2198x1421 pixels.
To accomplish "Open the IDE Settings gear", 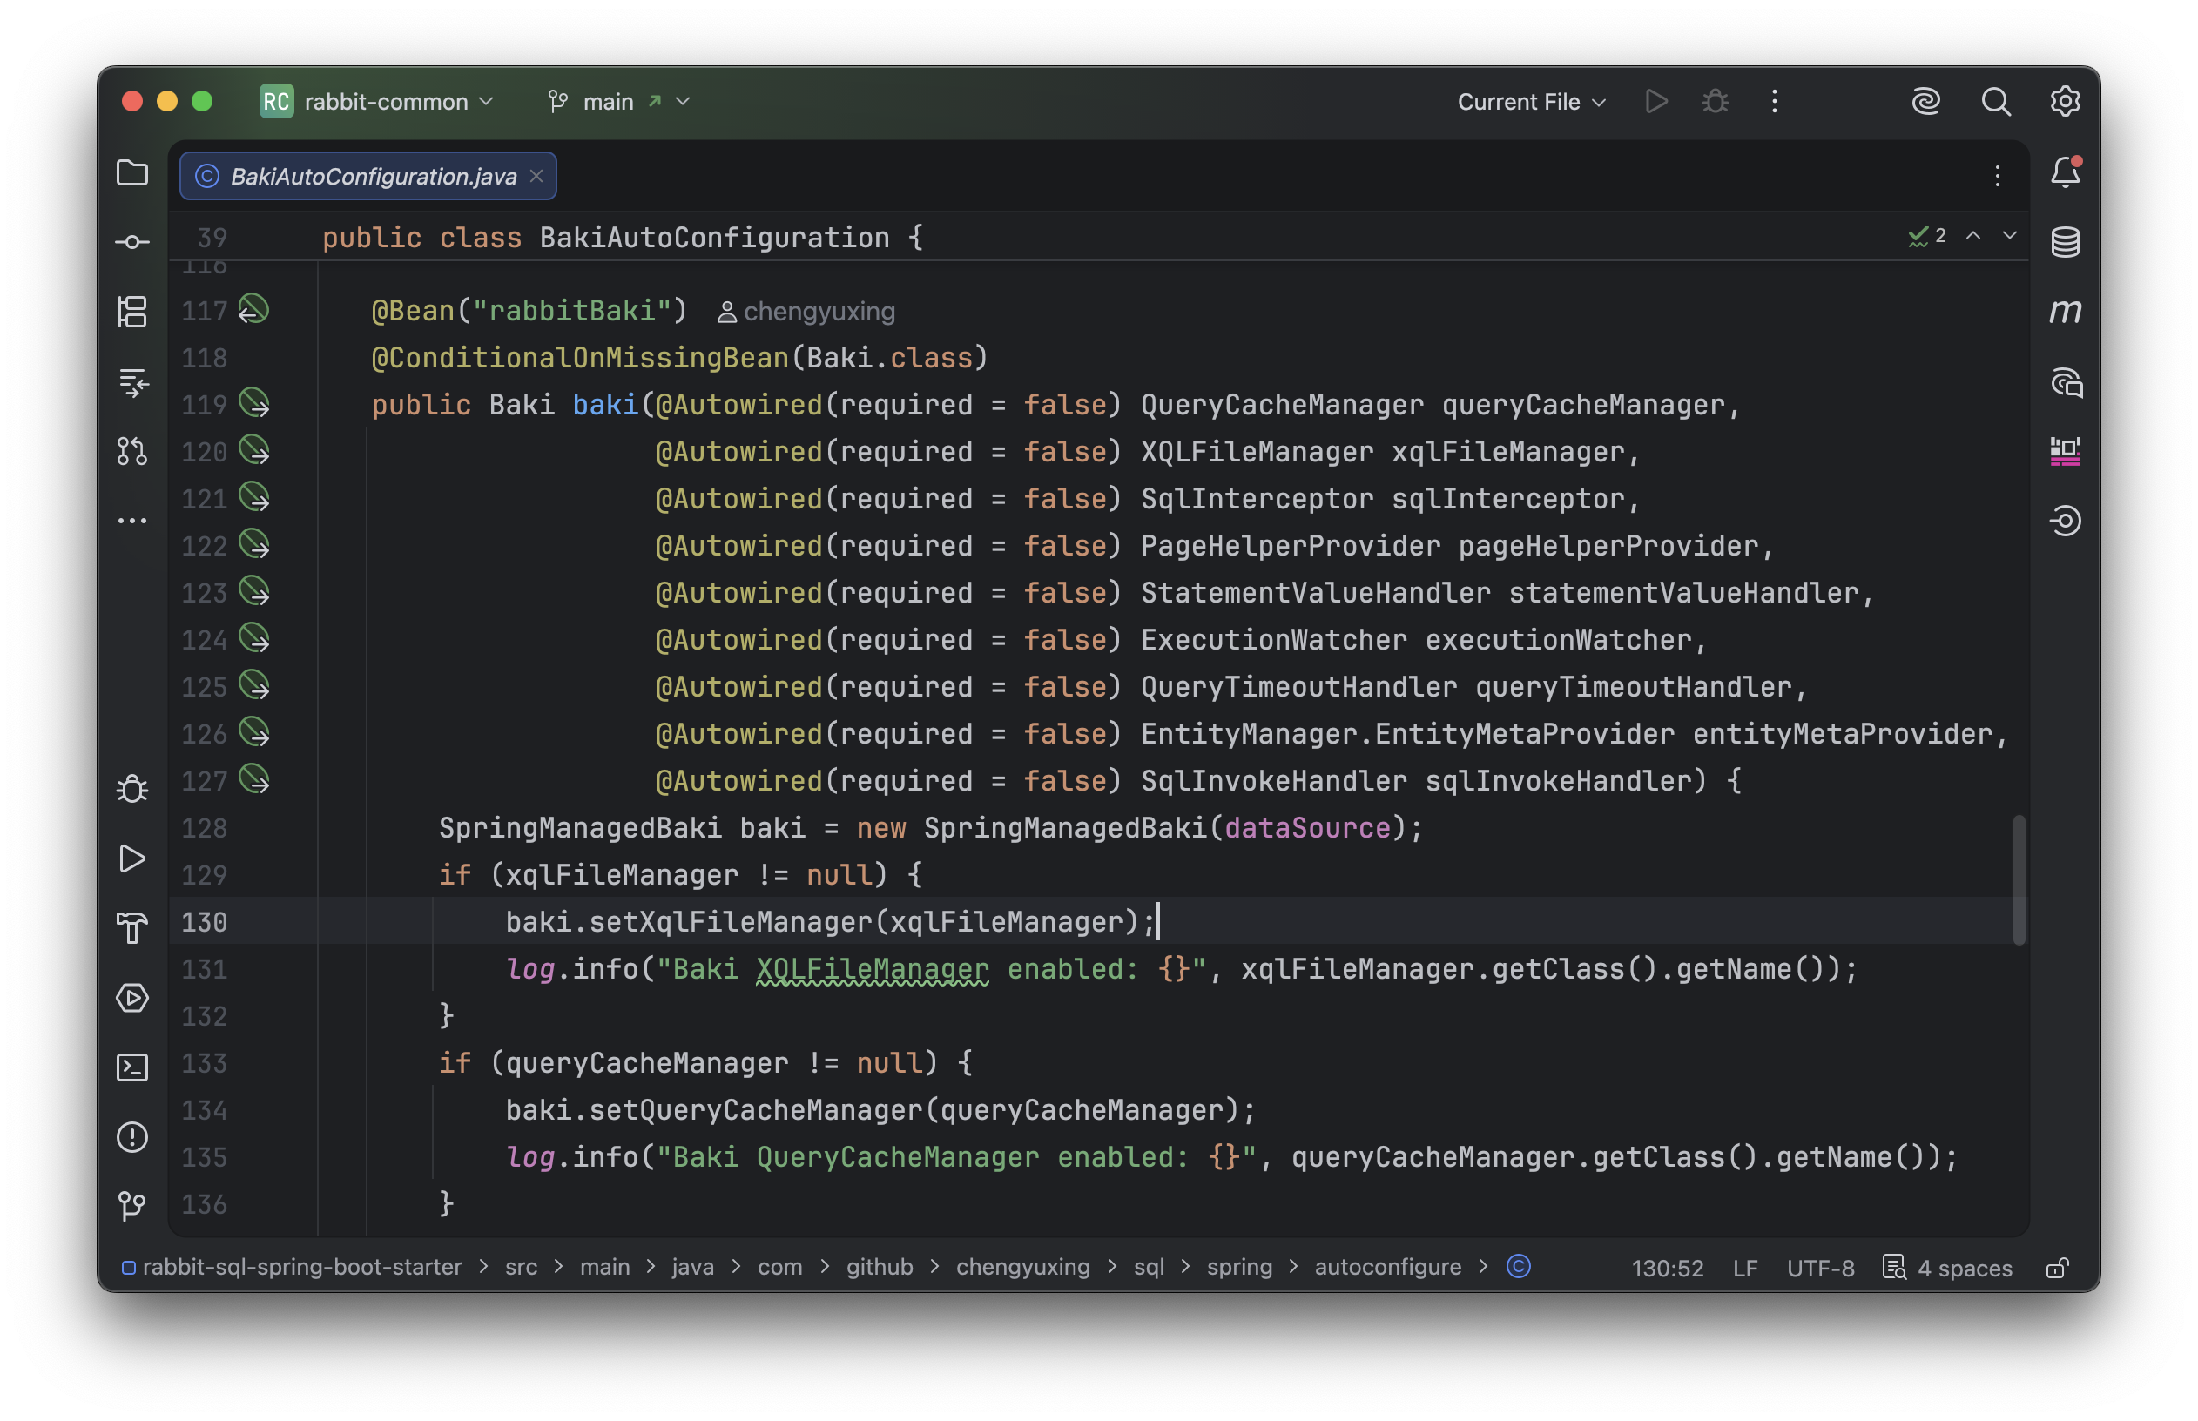I will pyautogui.click(x=2065, y=102).
